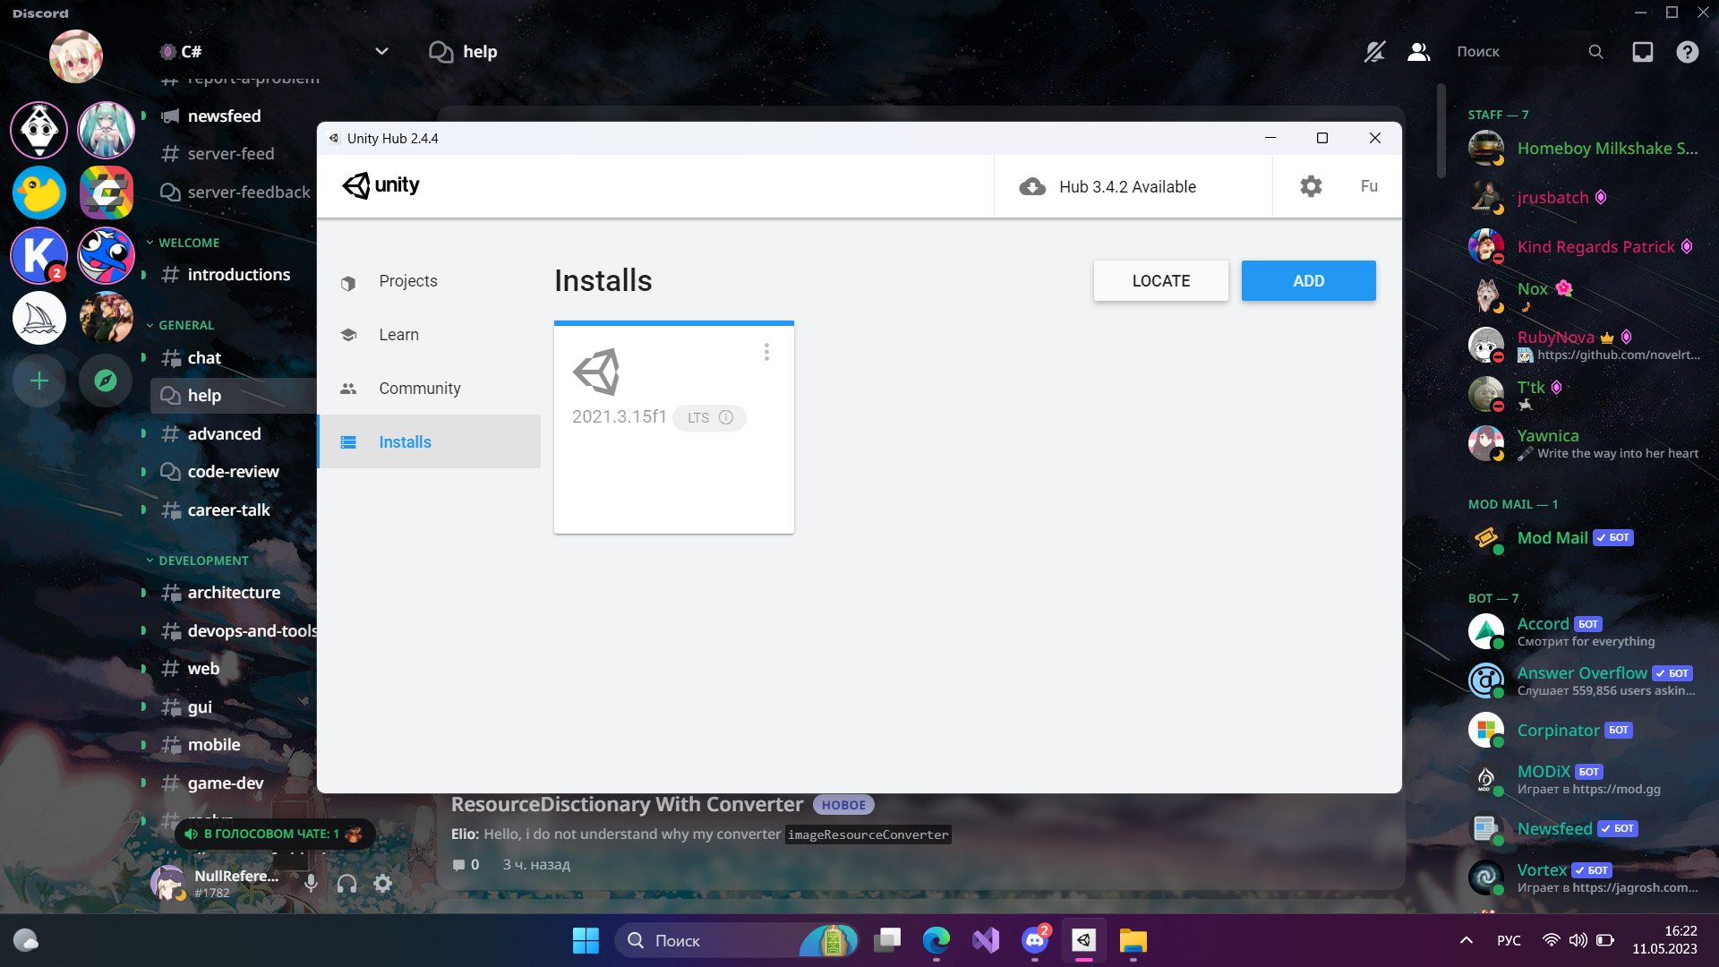The width and height of the screenshot is (1719, 967).
Task: Open Explore Discoverable Servers compass icon
Action: coord(106,381)
